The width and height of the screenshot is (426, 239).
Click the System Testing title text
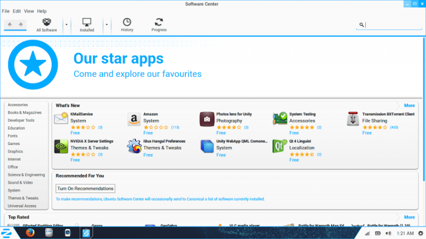[302, 114]
